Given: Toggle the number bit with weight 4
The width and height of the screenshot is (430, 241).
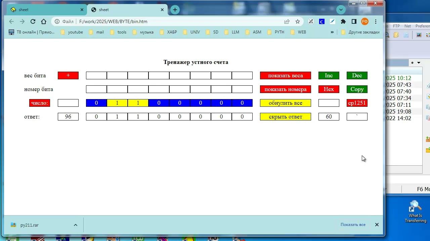Looking at the screenshot, I should tap(201, 103).
